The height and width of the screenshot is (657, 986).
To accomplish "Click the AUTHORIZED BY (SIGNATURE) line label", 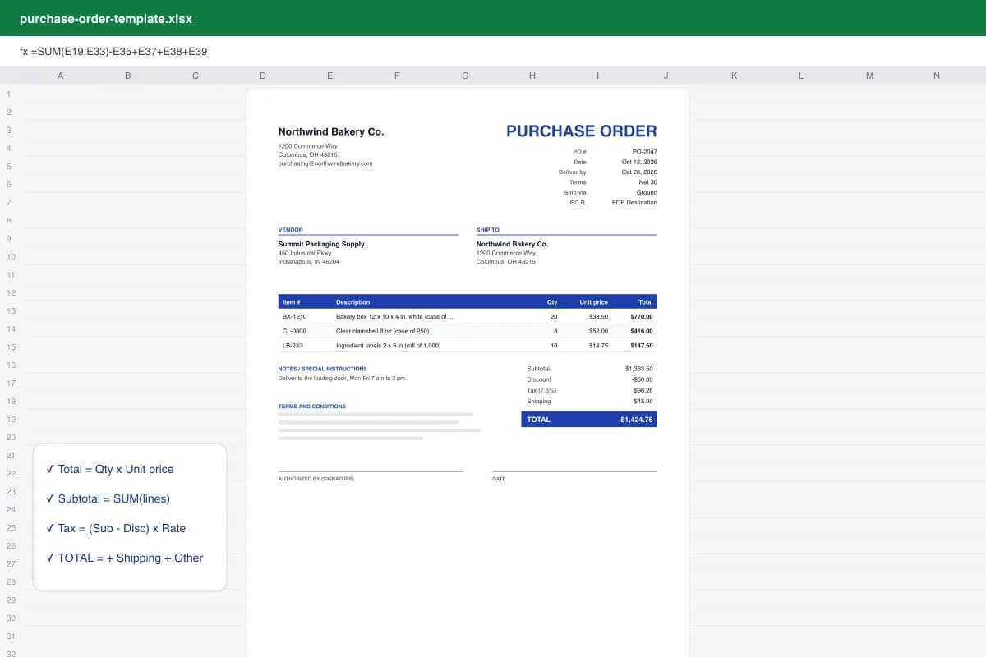I will click(x=316, y=479).
